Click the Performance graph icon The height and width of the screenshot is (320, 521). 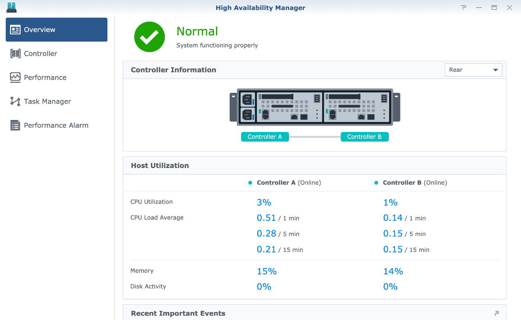click(x=15, y=78)
